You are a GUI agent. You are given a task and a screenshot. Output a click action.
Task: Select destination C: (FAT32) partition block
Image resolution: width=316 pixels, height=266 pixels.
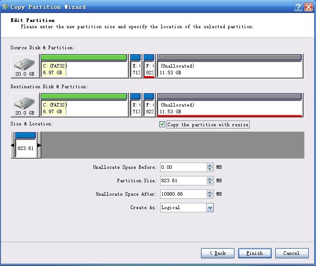click(84, 105)
